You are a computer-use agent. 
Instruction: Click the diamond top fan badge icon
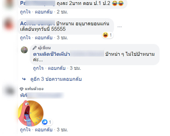tap(21, 89)
